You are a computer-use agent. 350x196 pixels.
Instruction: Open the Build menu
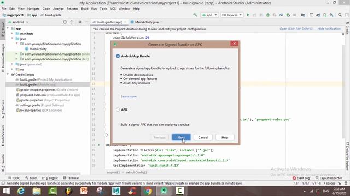click(x=85, y=9)
